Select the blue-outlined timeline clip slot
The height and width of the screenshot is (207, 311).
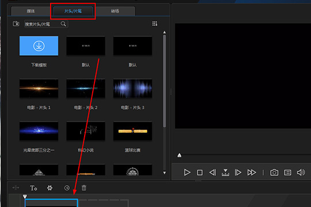(x=51, y=203)
